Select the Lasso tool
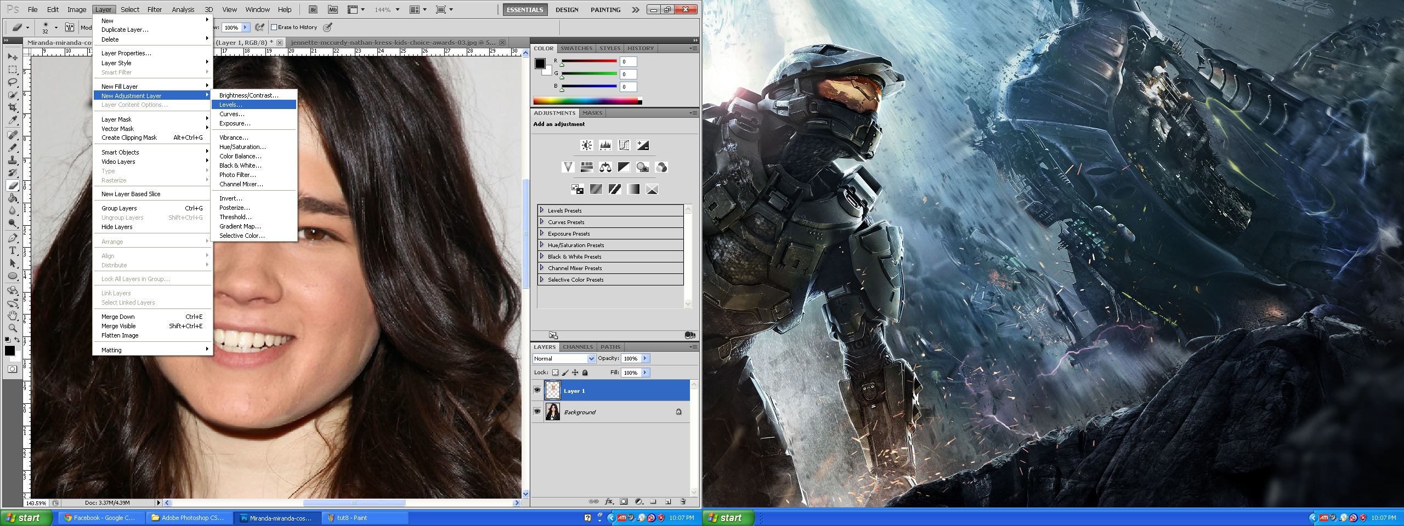Screen dimensions: 1404x526 [x=13, y=82]
